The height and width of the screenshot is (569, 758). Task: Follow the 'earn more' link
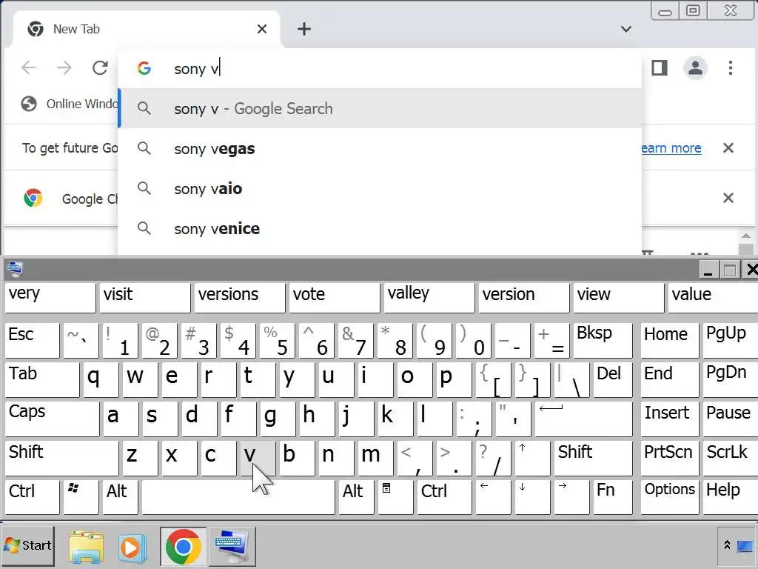pos(671,148)
